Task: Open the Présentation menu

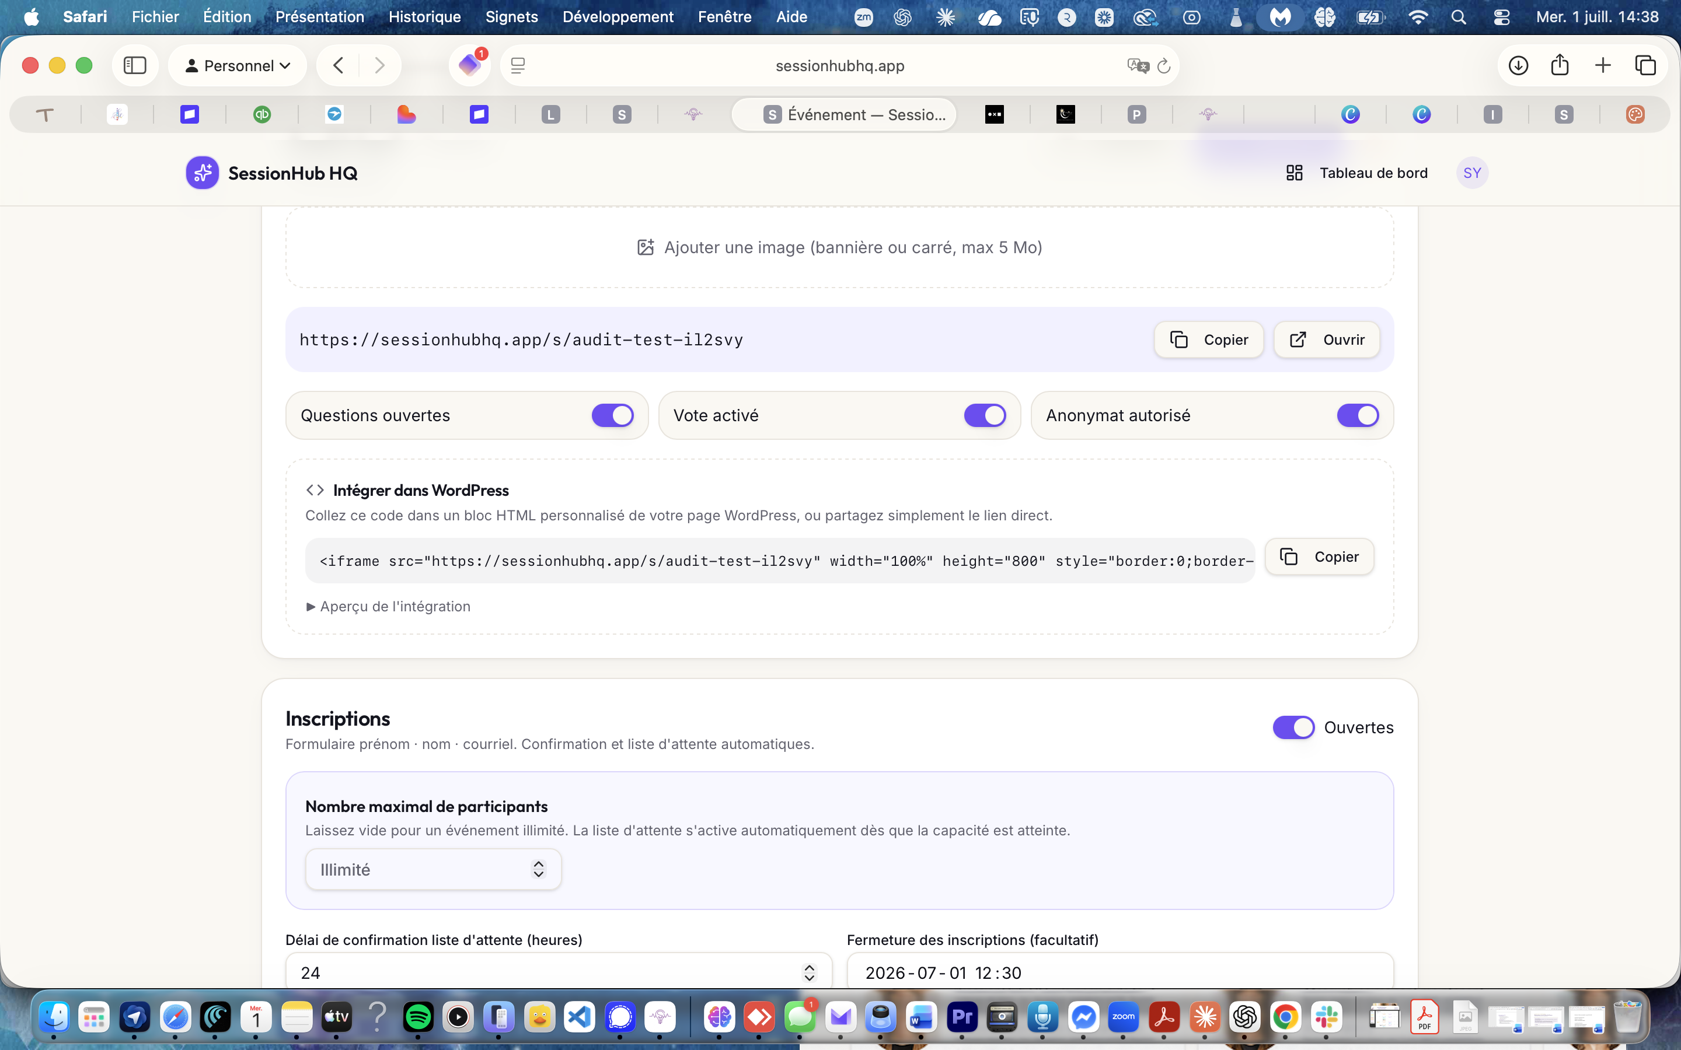Action: click(319, 17)
